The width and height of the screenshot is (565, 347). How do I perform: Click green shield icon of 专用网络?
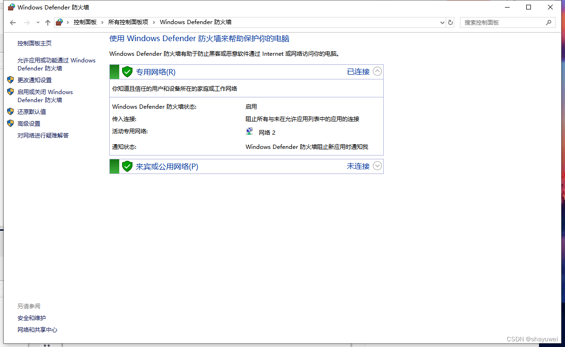click(127, 72)
